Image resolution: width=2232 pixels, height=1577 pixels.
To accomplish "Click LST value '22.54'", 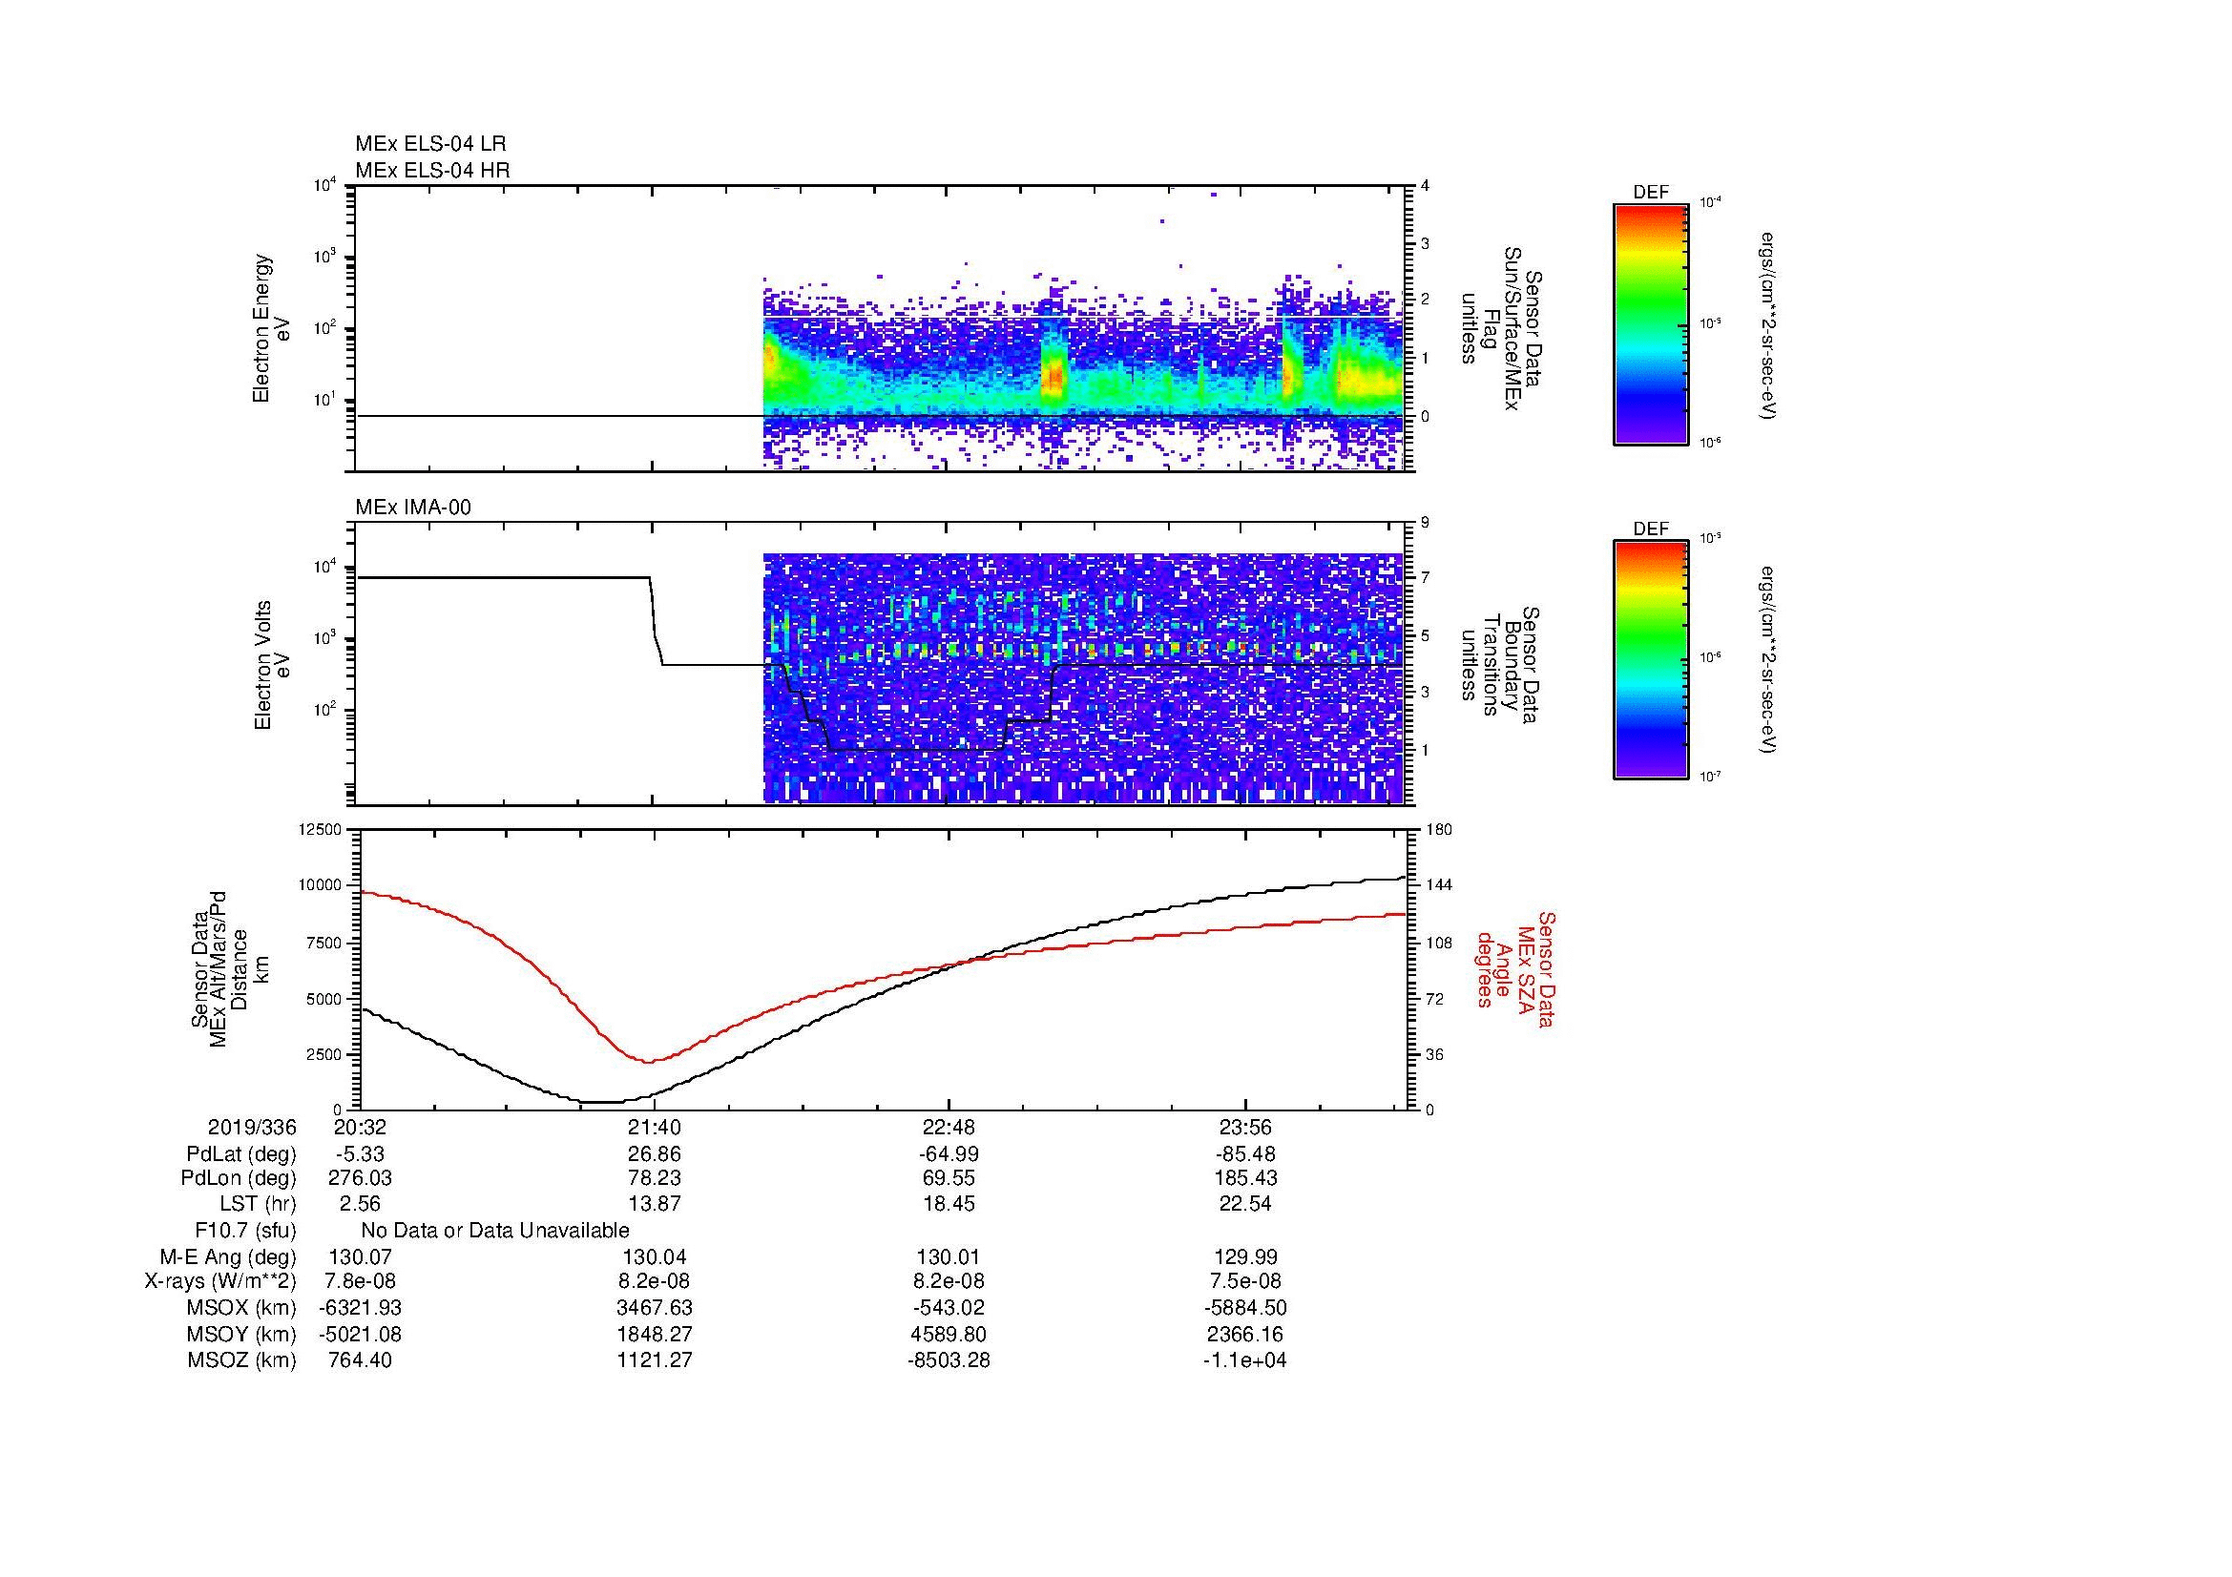I will (x=1245, y=1204).
